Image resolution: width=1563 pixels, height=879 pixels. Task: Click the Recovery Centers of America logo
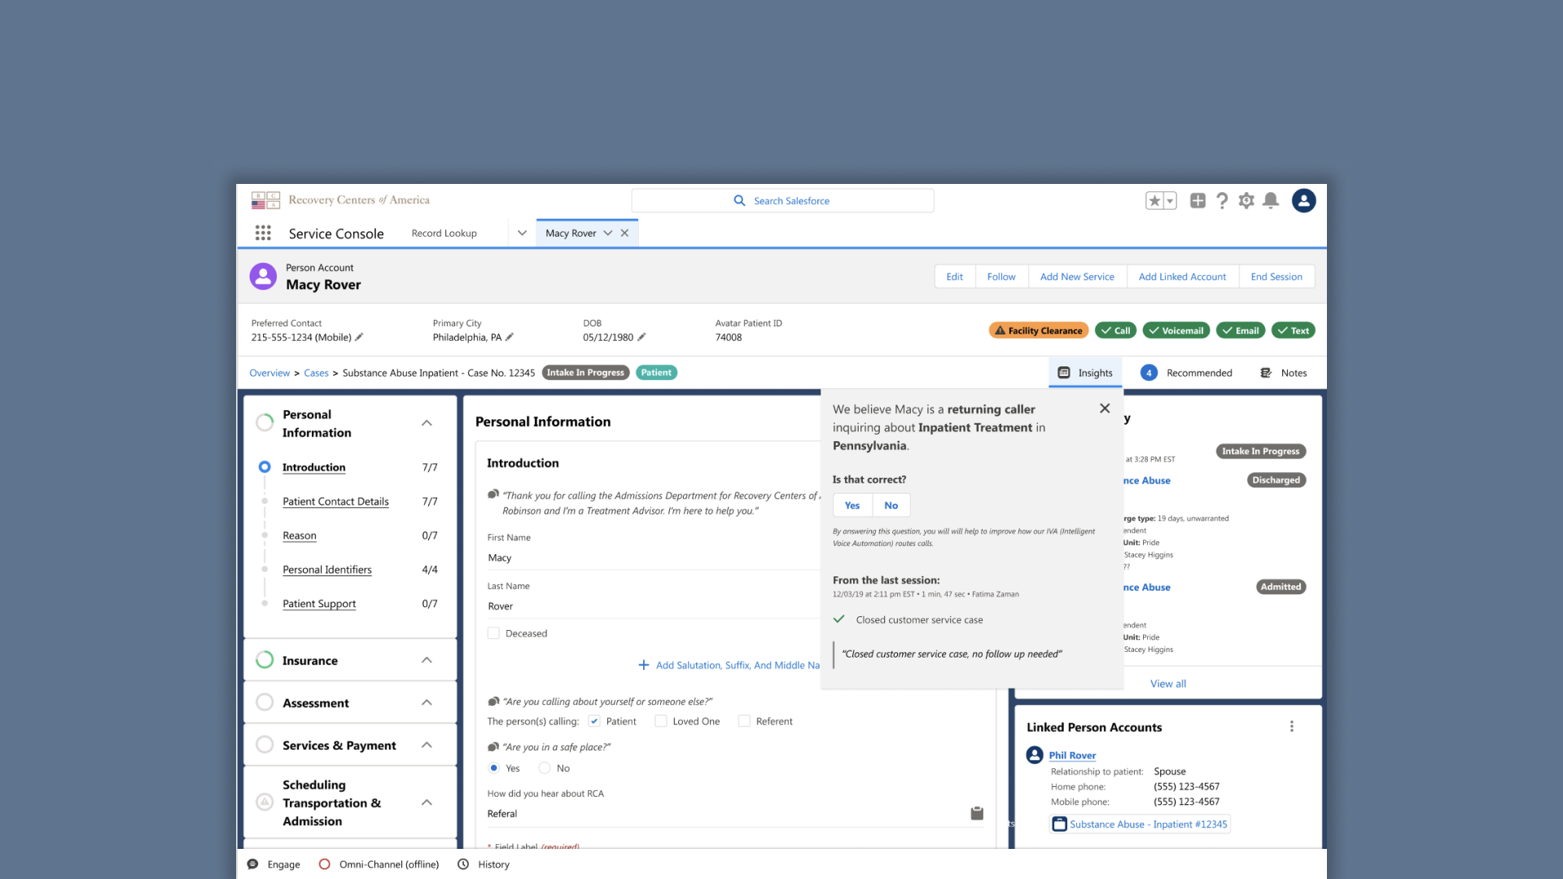pyautogui.click(x=340, y=200)
